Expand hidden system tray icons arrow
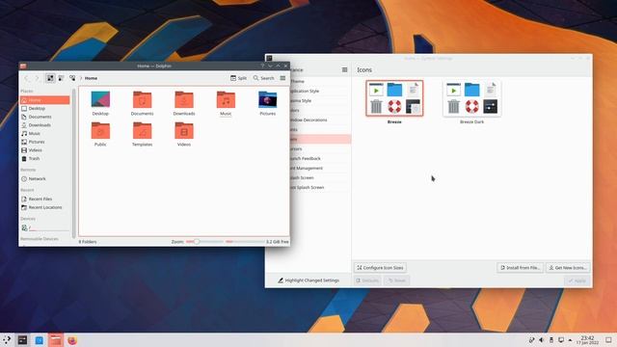617x347 pixels. (x=570, y=340)
